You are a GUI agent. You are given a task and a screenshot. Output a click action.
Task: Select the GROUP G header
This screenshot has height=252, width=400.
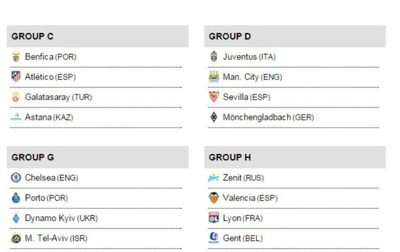[33, 157]
